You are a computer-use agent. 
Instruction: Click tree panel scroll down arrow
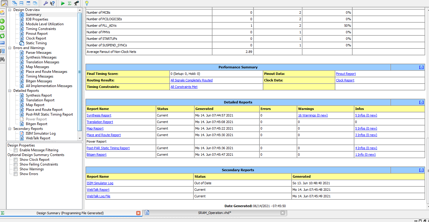click(x=79, y=138)
